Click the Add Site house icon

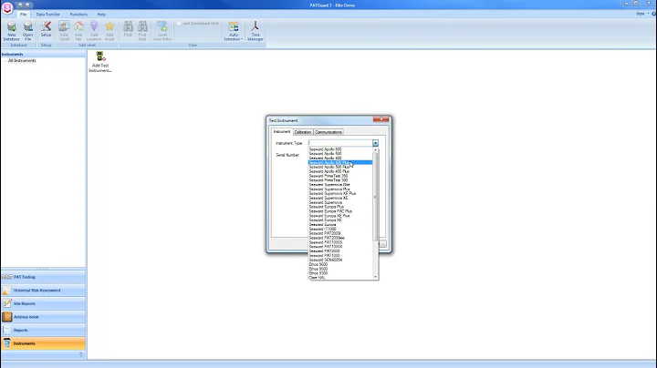(78, 31)
